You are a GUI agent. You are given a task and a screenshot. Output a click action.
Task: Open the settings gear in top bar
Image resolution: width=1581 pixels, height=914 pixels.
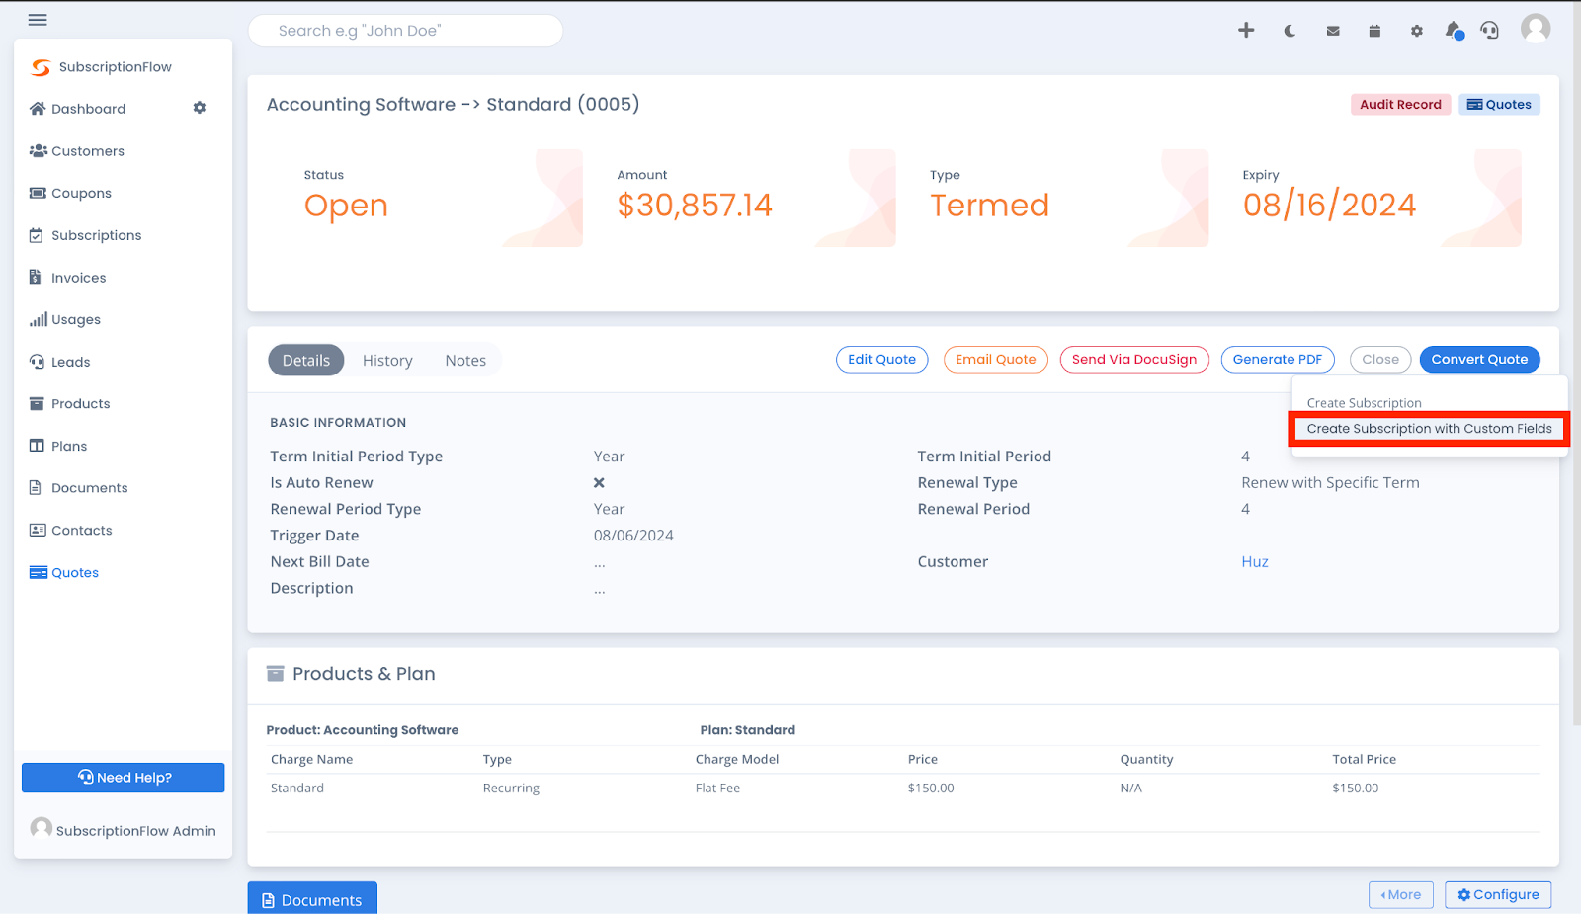(1417, 31)
